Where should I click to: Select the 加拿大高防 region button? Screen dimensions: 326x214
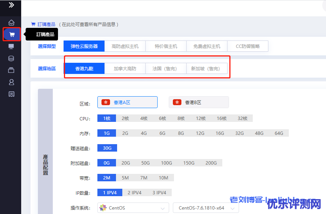(125, 69)
